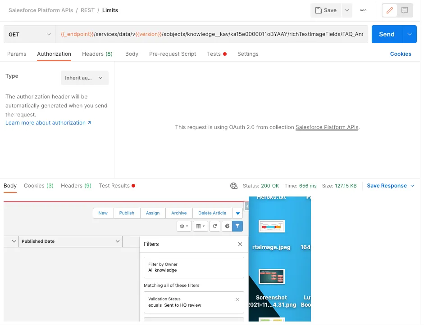The image size is (424, 326).
Task: Open the Published Date column dropdown
Action: point(118,241)
